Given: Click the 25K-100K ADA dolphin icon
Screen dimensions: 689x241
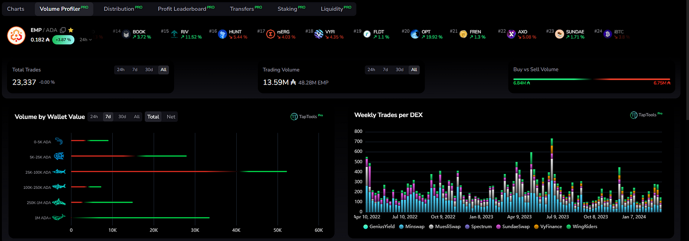Looking at the screenshot, I should click(x=60, y=172).
